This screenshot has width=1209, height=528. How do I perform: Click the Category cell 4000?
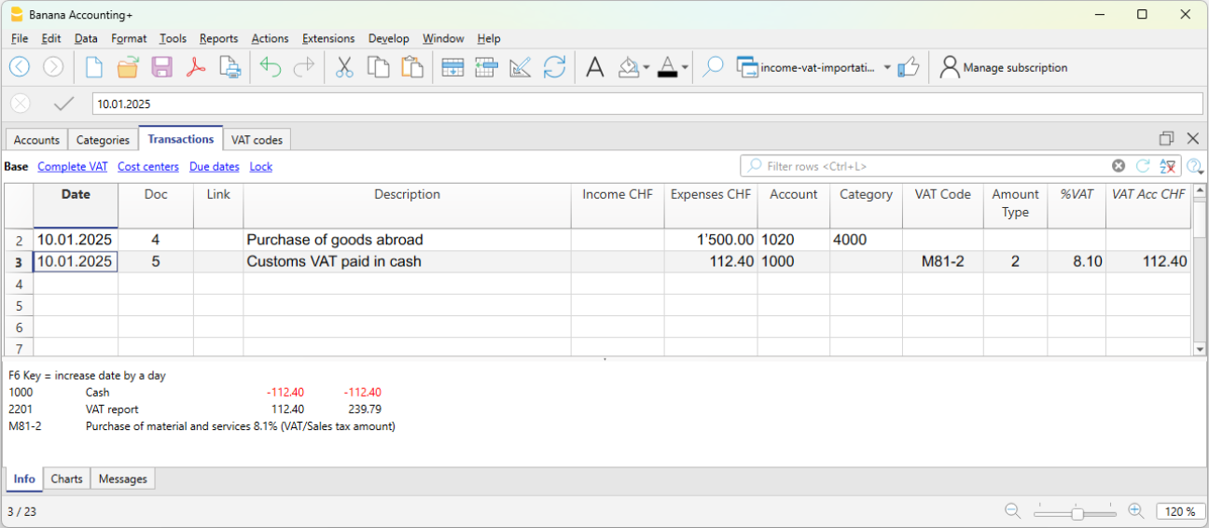tap(866, 240)
